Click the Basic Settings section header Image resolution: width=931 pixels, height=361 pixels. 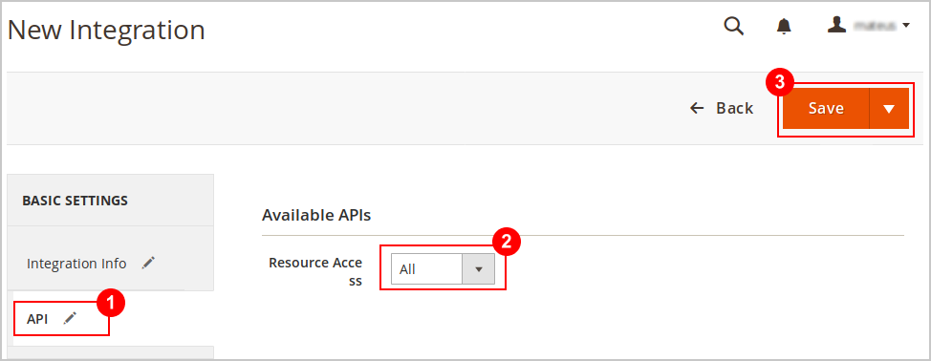[x=75, y=201]
